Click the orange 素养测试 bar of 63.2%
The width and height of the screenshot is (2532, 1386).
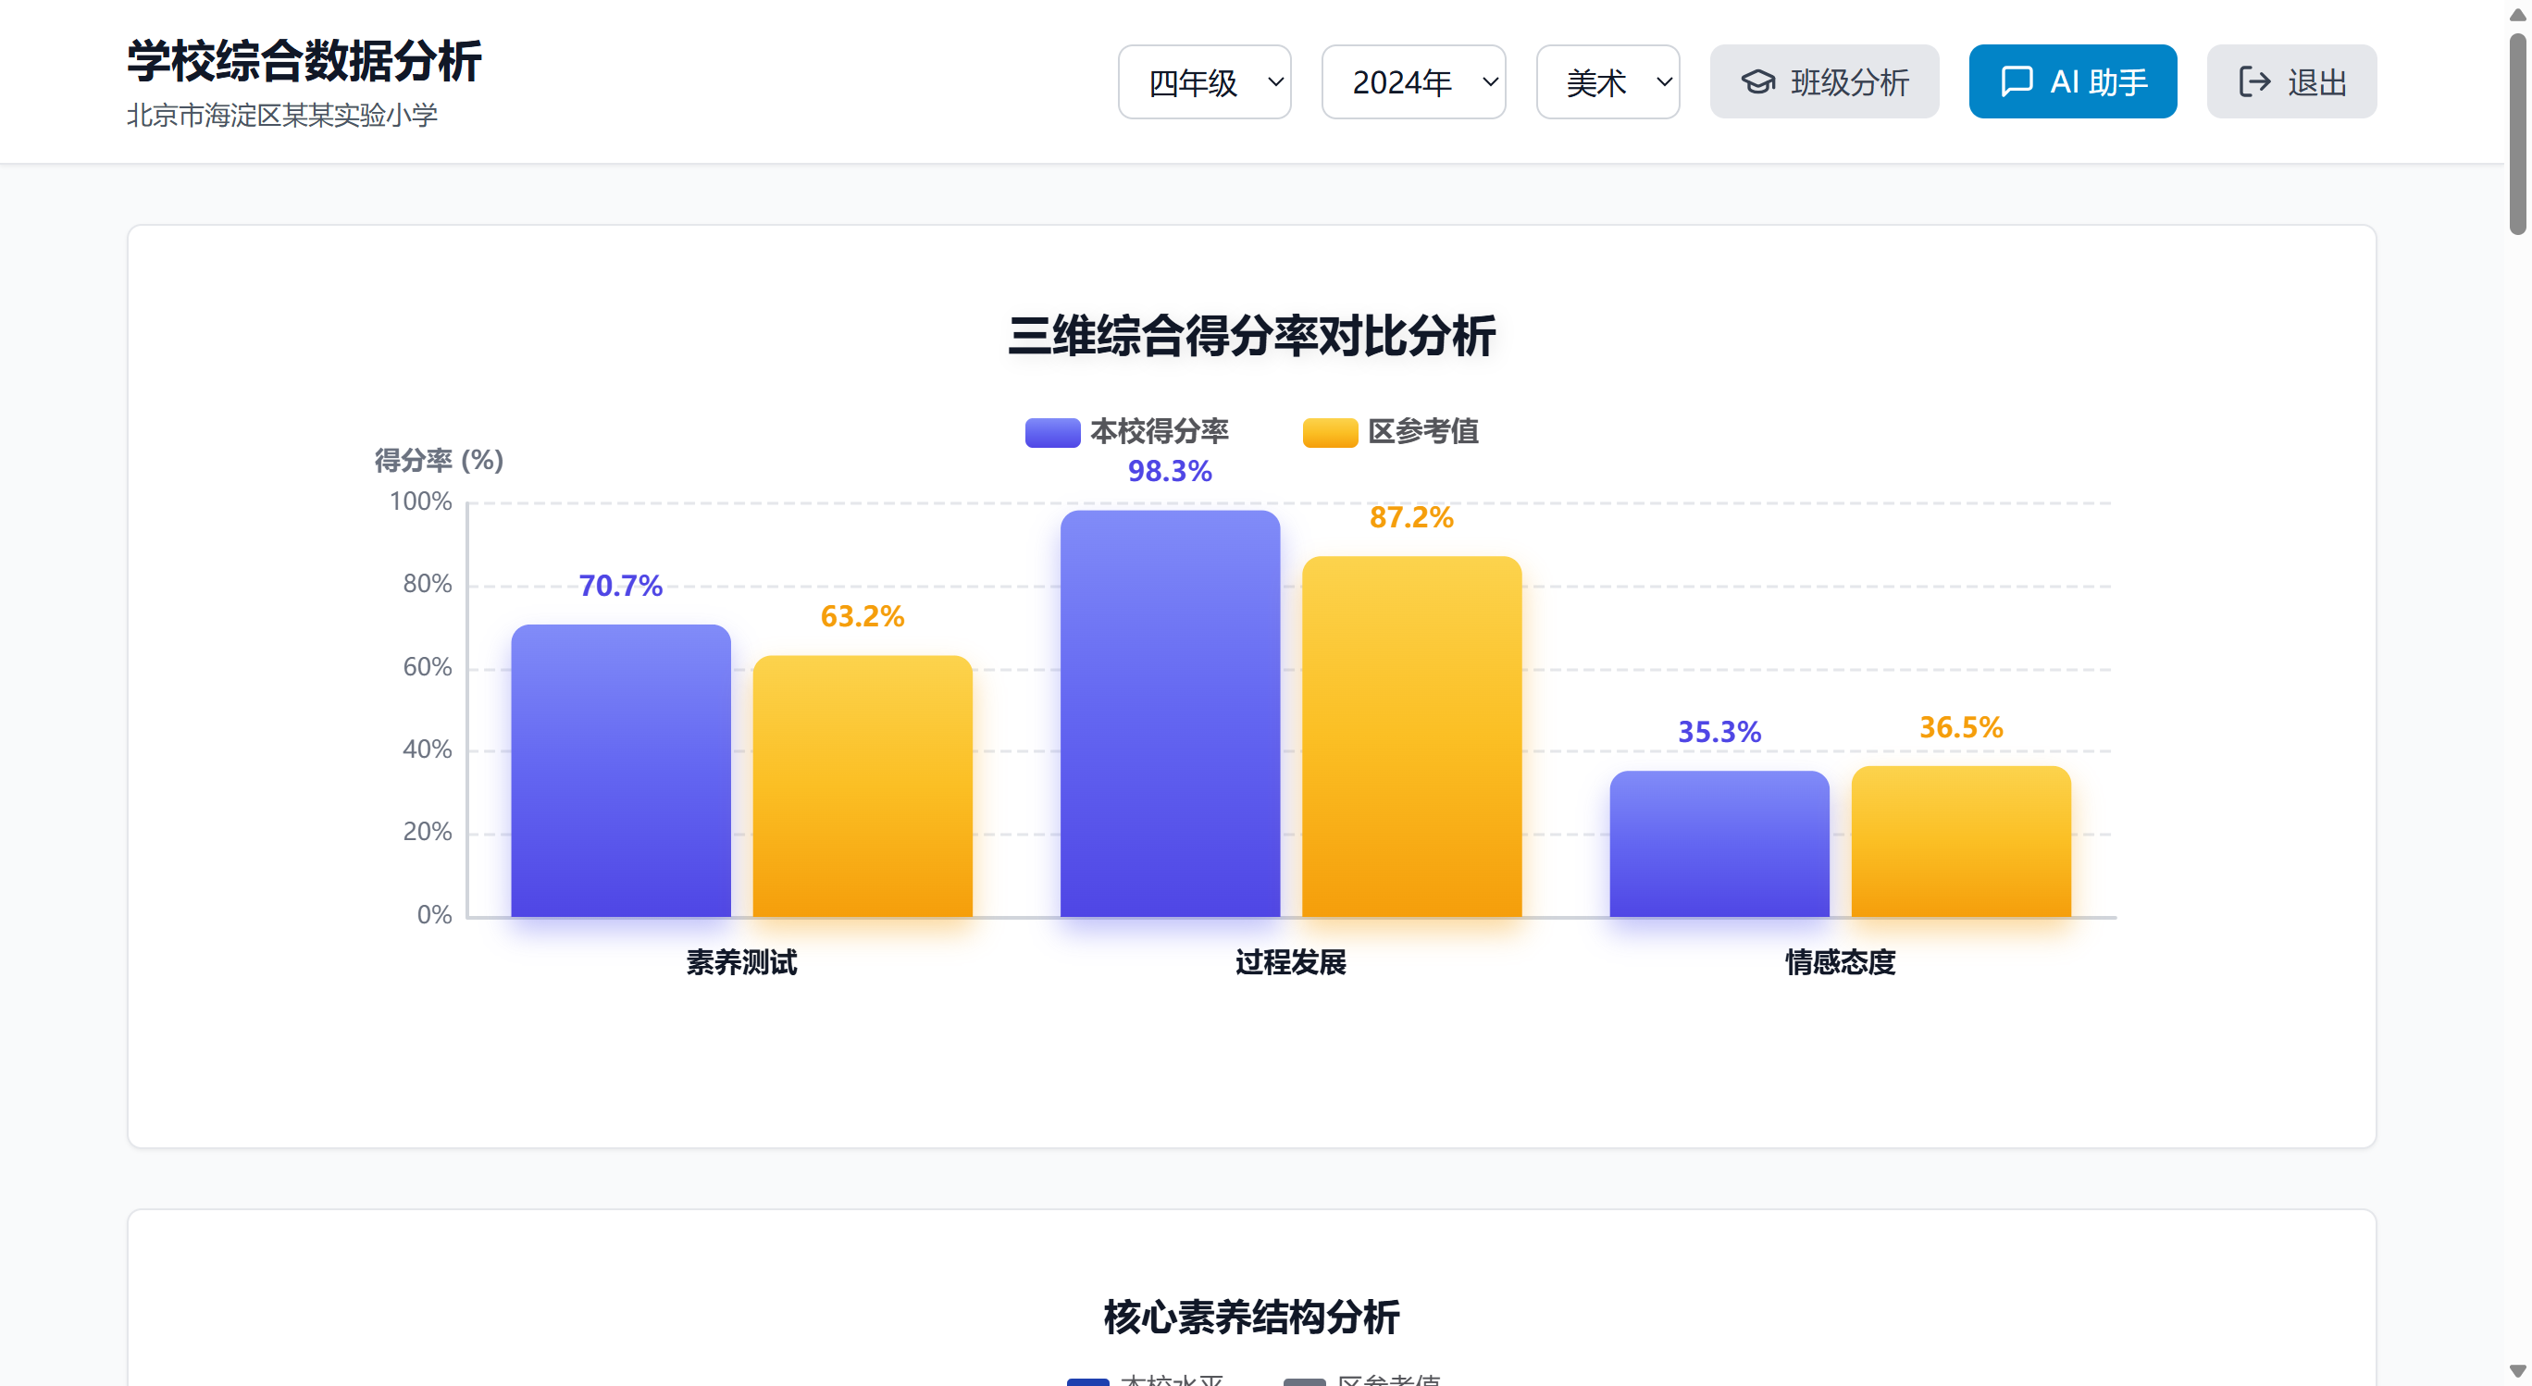coord(863,786)
